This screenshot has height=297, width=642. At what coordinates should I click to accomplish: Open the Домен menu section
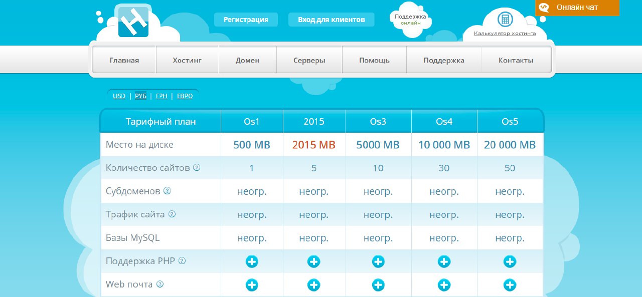point(247,60)
